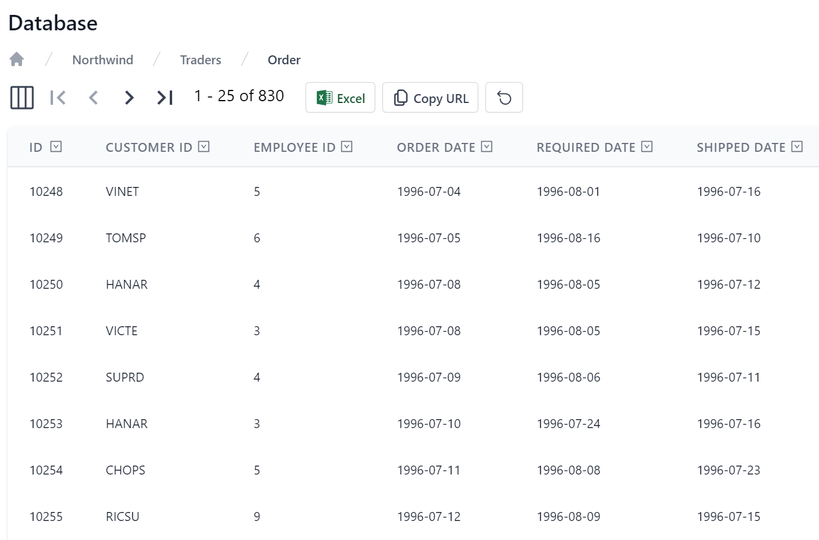This screenshot has height=540, width=819.
Task: Click the copy icon on Copy URL button
Action: click(401, 97)
